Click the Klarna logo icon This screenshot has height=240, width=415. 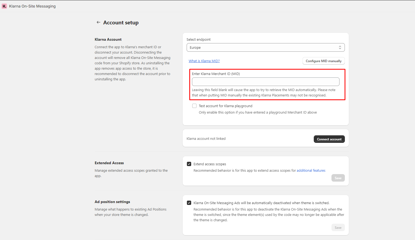coord(4,6)
